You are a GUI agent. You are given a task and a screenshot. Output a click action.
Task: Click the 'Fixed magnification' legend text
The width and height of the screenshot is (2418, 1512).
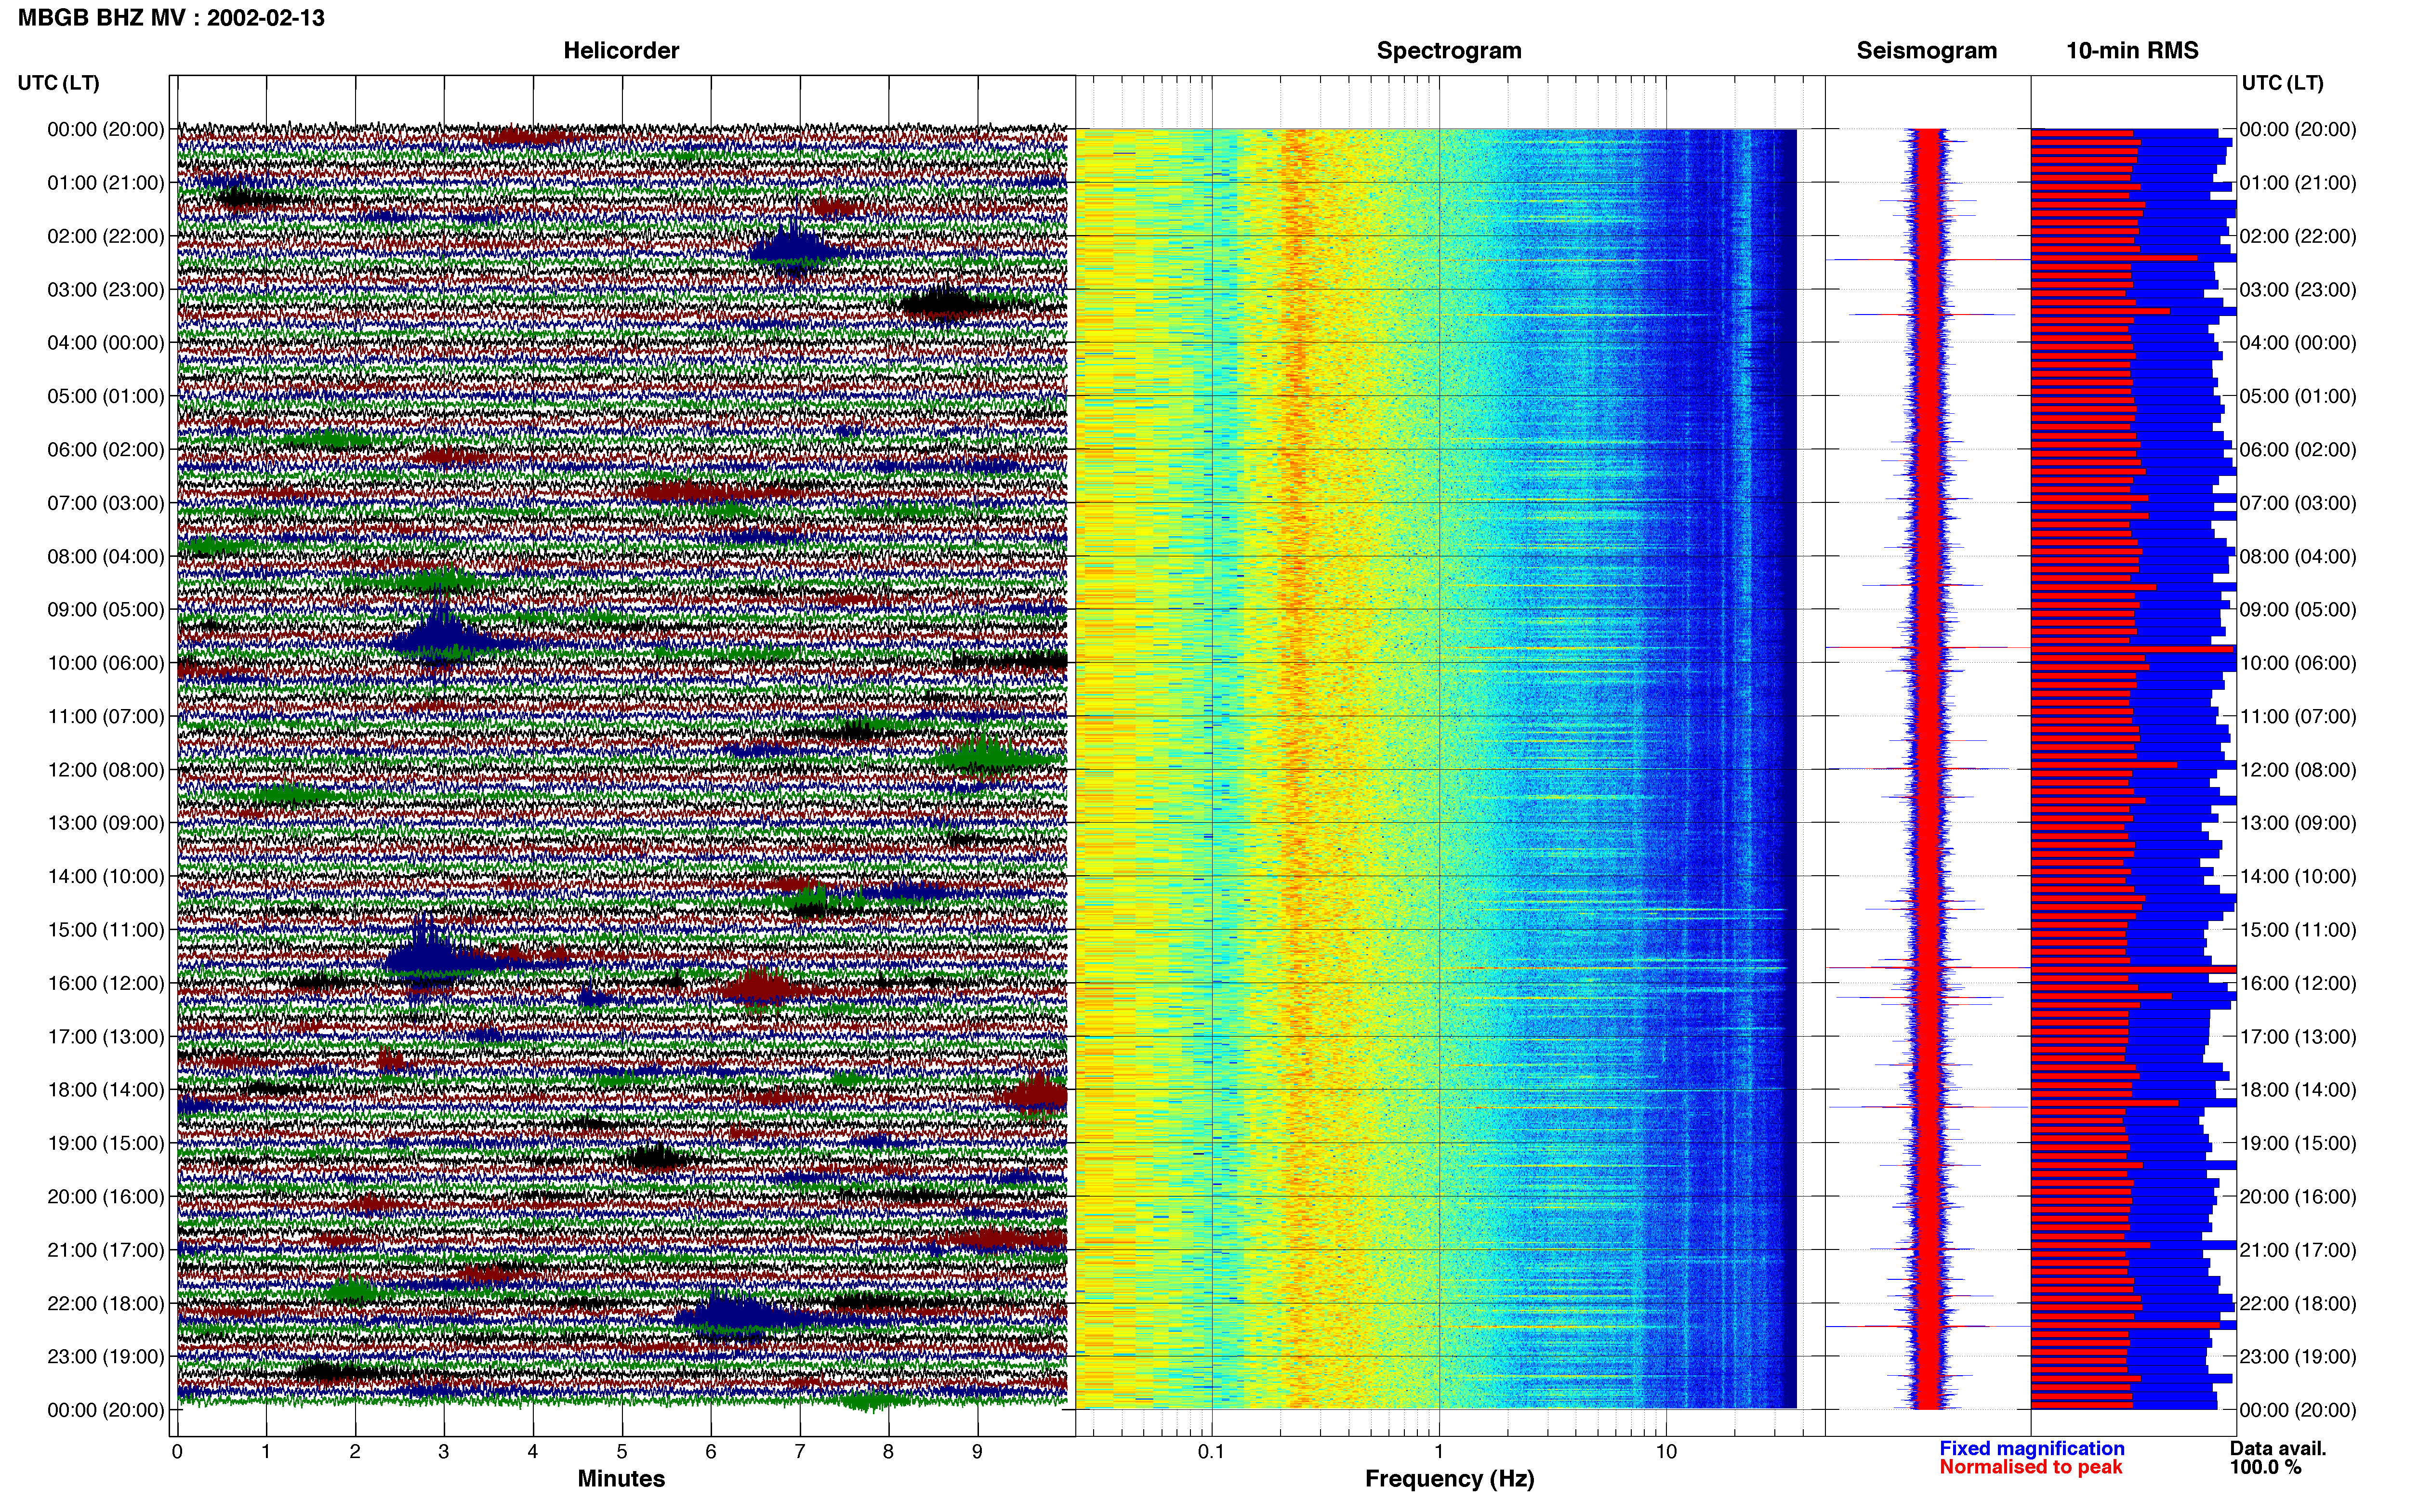(x=2031, y=1448)
